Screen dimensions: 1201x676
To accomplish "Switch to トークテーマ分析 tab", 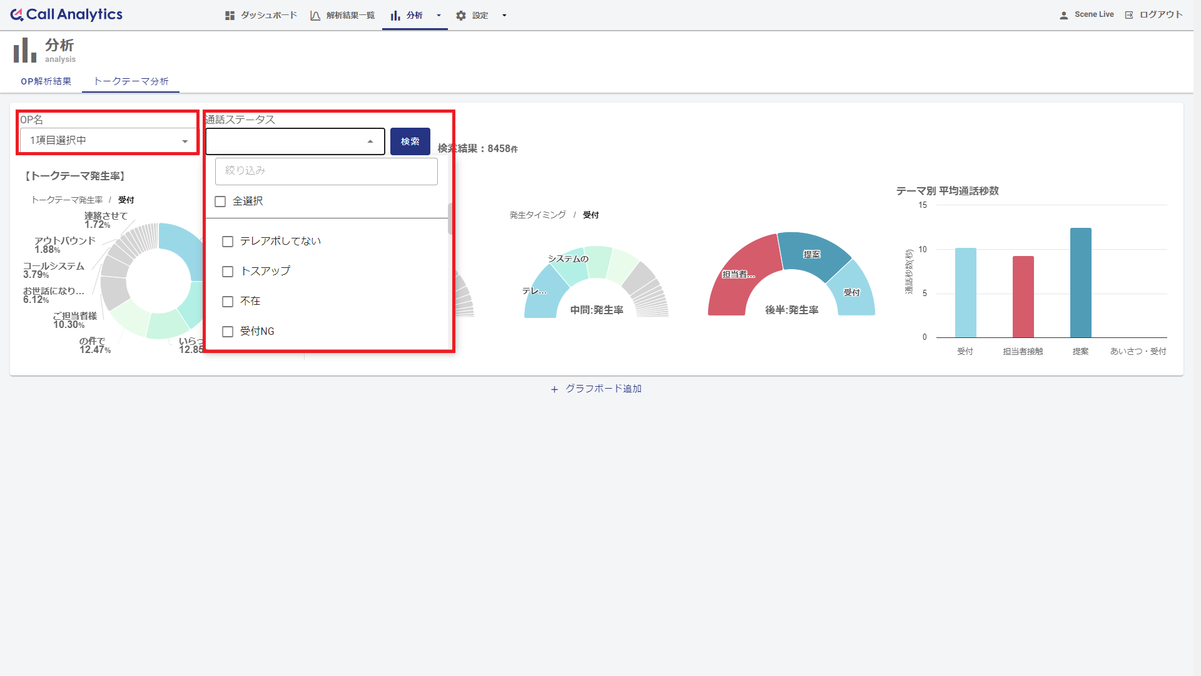I will (x=132, y=81).
